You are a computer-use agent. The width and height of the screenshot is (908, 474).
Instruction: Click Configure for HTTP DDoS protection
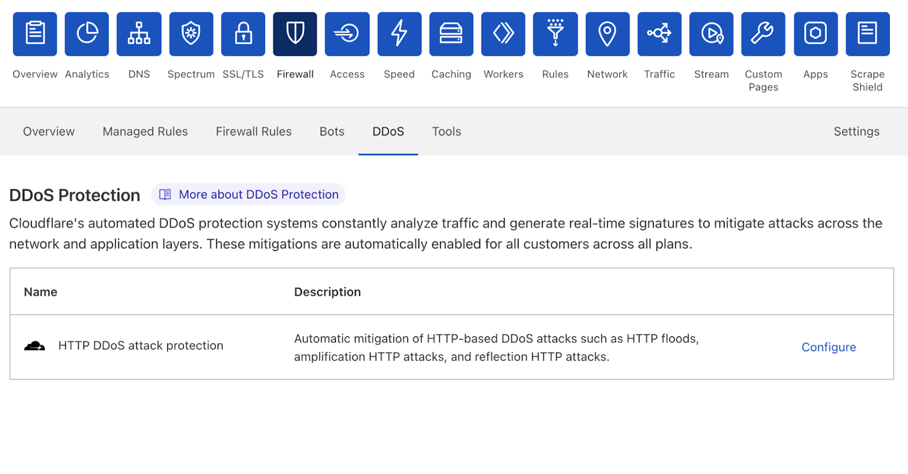829,347
